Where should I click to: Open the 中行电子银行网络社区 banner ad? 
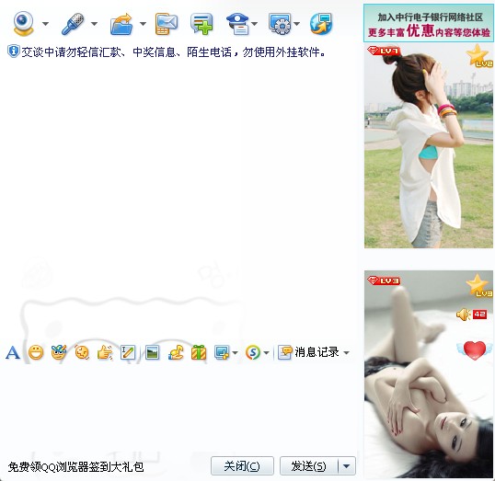pos(429,23)
